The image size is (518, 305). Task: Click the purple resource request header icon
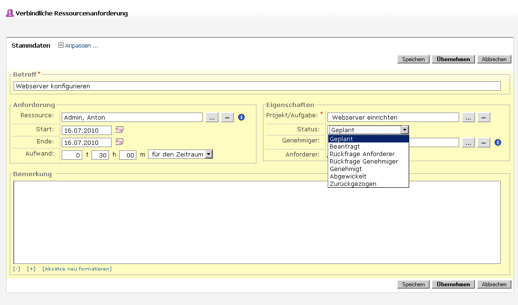point(10,13)
